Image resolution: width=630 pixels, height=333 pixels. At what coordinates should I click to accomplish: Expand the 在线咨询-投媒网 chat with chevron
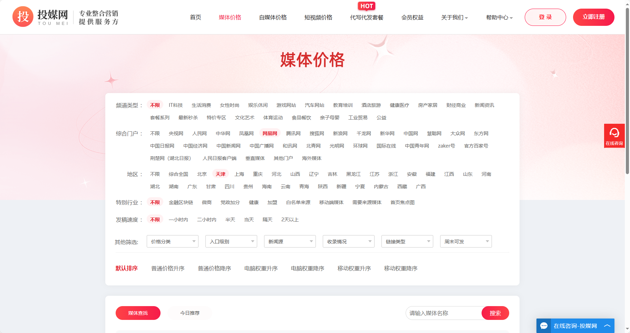click(607, 326)
